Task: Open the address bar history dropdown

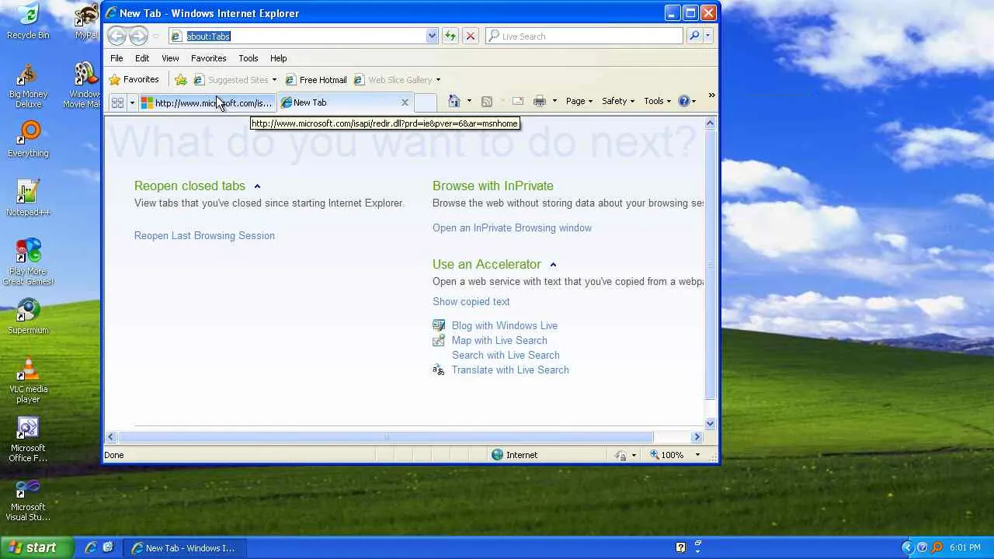Action: [432, 36]
